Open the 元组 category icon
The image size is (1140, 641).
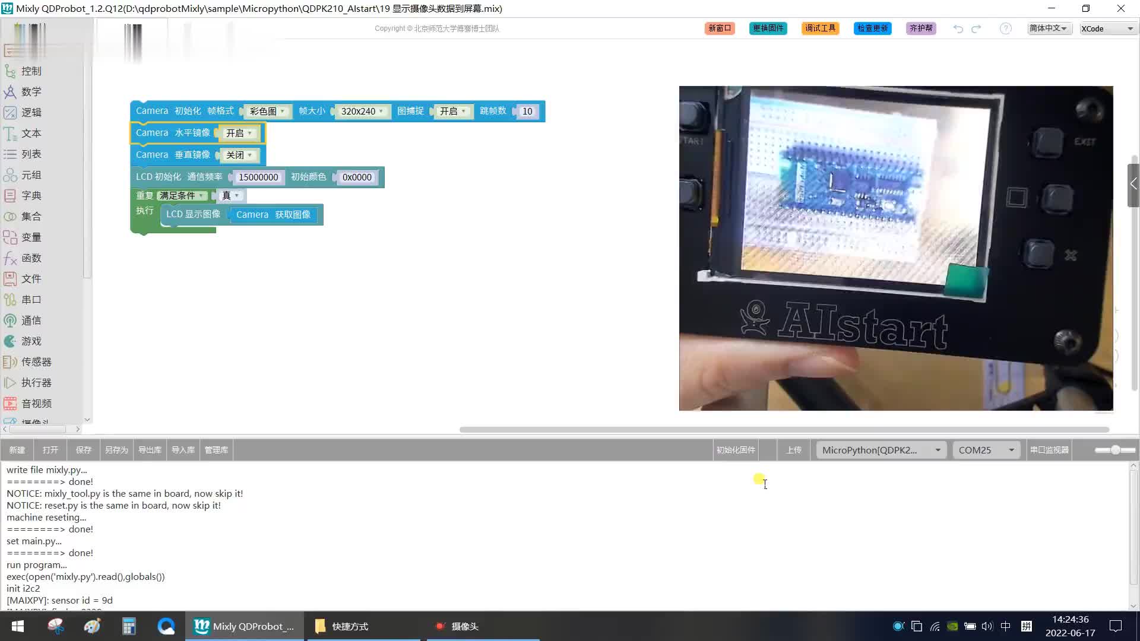coord(10,175)
